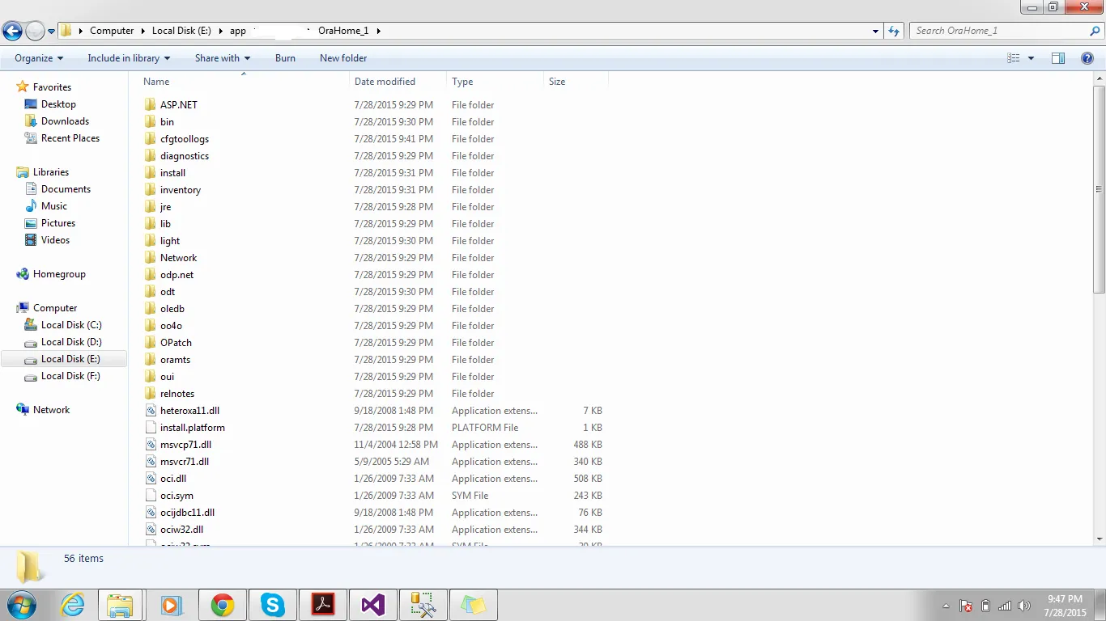This screenshot has width=1106, height=621.
Task: Click the hammer and wrench taskbar icon
Action: pos(423,605)
